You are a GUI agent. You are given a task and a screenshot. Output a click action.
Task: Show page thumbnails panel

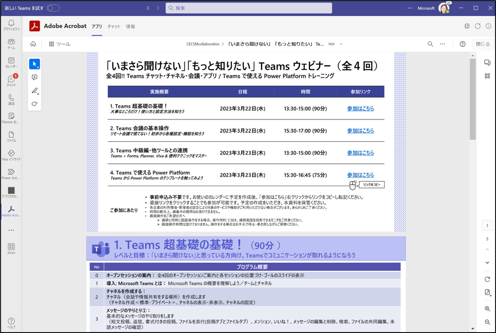click(487, 76)
